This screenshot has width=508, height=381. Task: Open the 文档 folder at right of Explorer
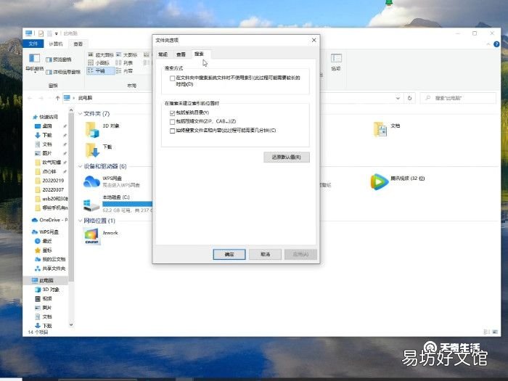point(380,129)
